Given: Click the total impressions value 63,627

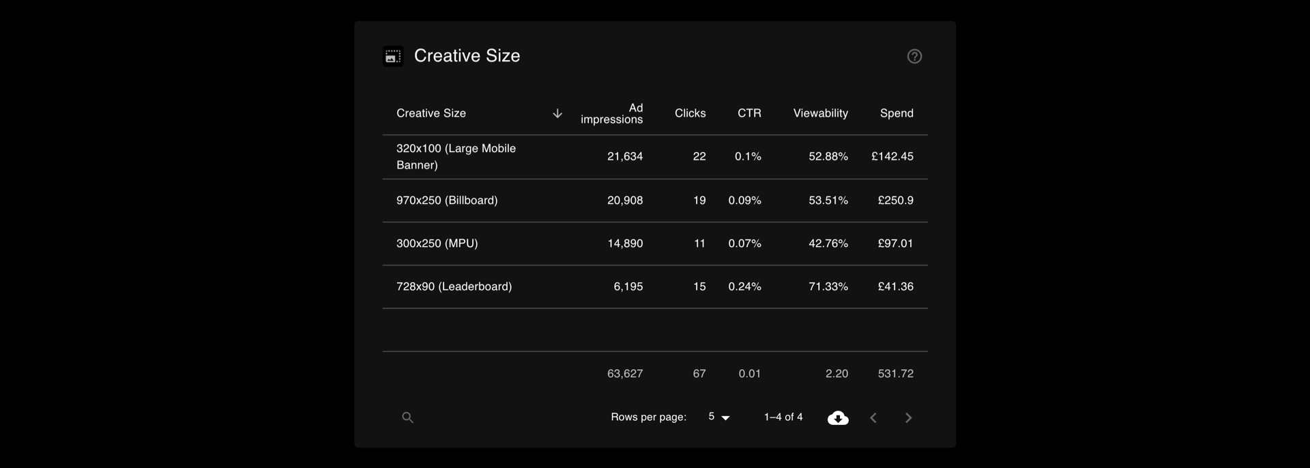Looking at the screenshot, I should tap(625, 374).
